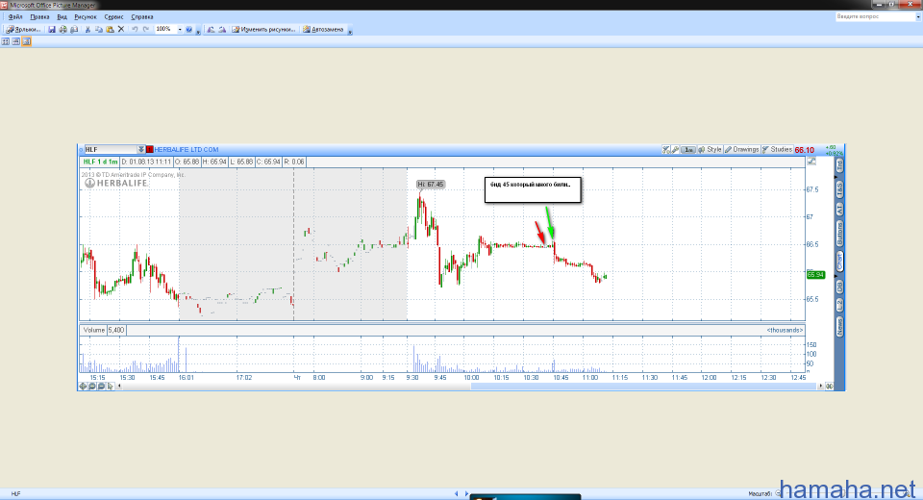Click the Rotate right icon
This screenshot has height=500, width=923.
222,30
